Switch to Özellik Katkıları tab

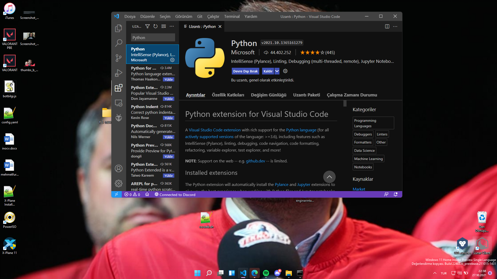click(x=228, y=95)
